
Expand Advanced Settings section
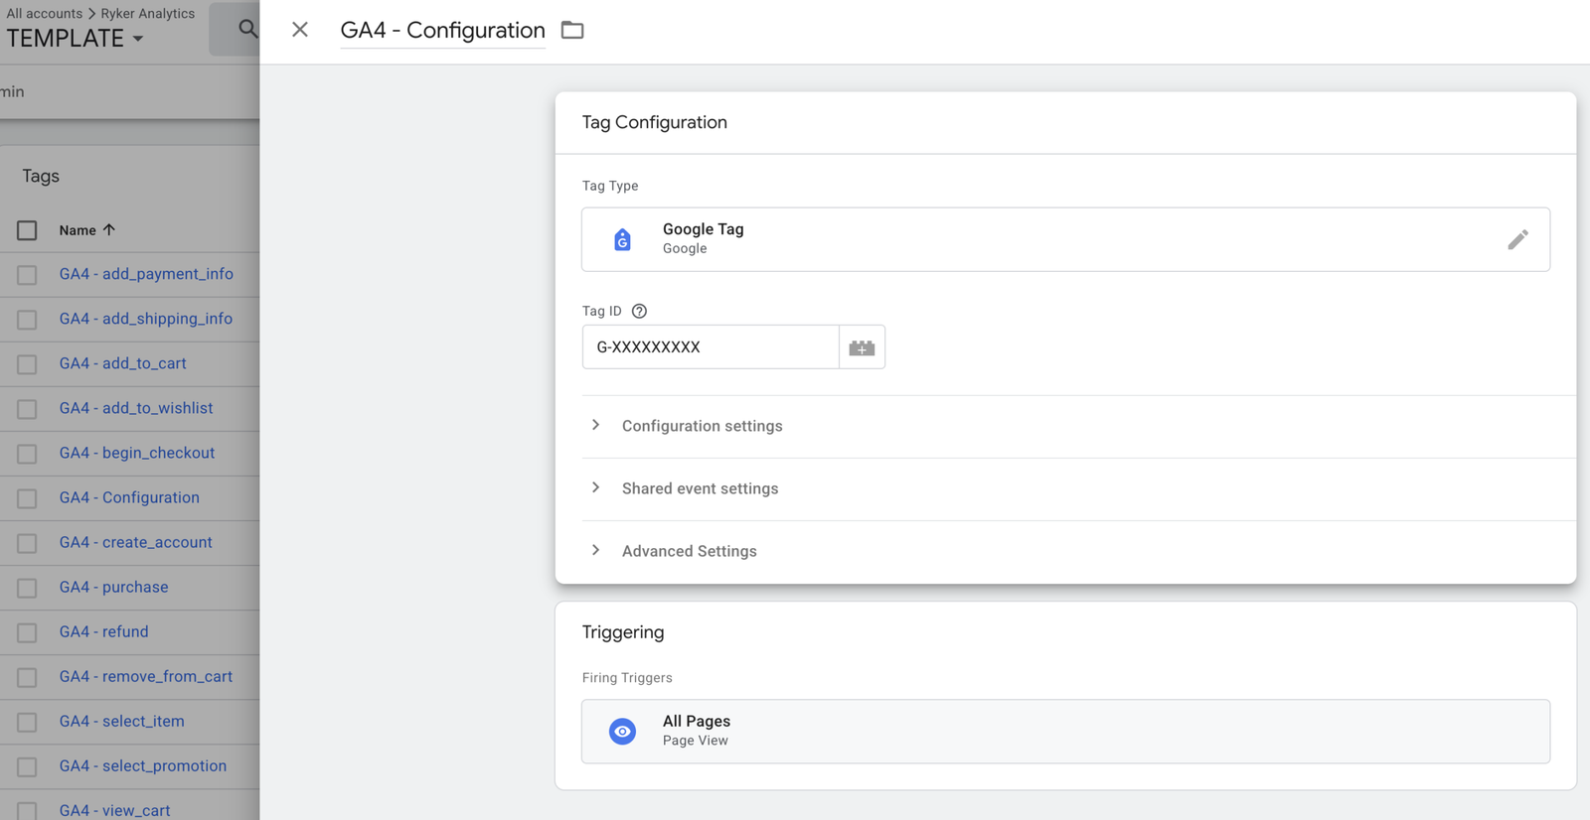(x=689, y=551)
